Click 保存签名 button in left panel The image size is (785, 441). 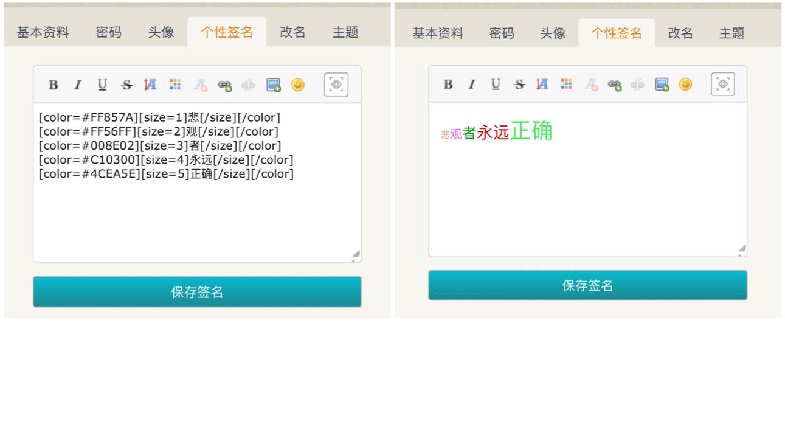coord(197,292)
